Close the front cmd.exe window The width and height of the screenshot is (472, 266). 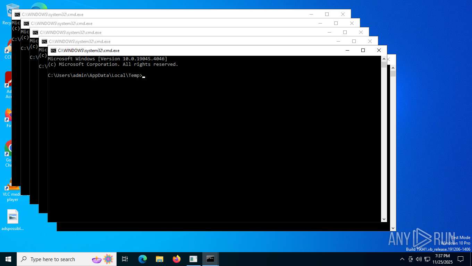click(379, 50)
